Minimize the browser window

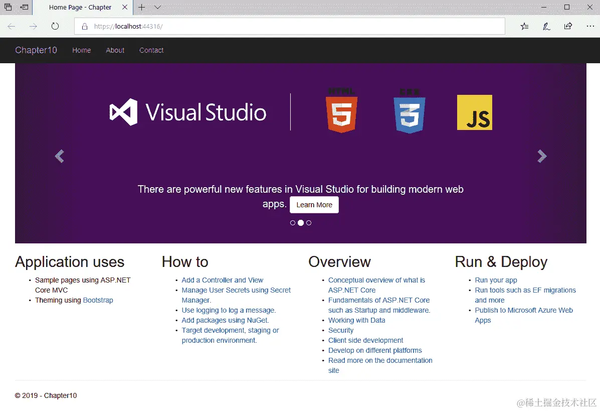coord(544,8)
